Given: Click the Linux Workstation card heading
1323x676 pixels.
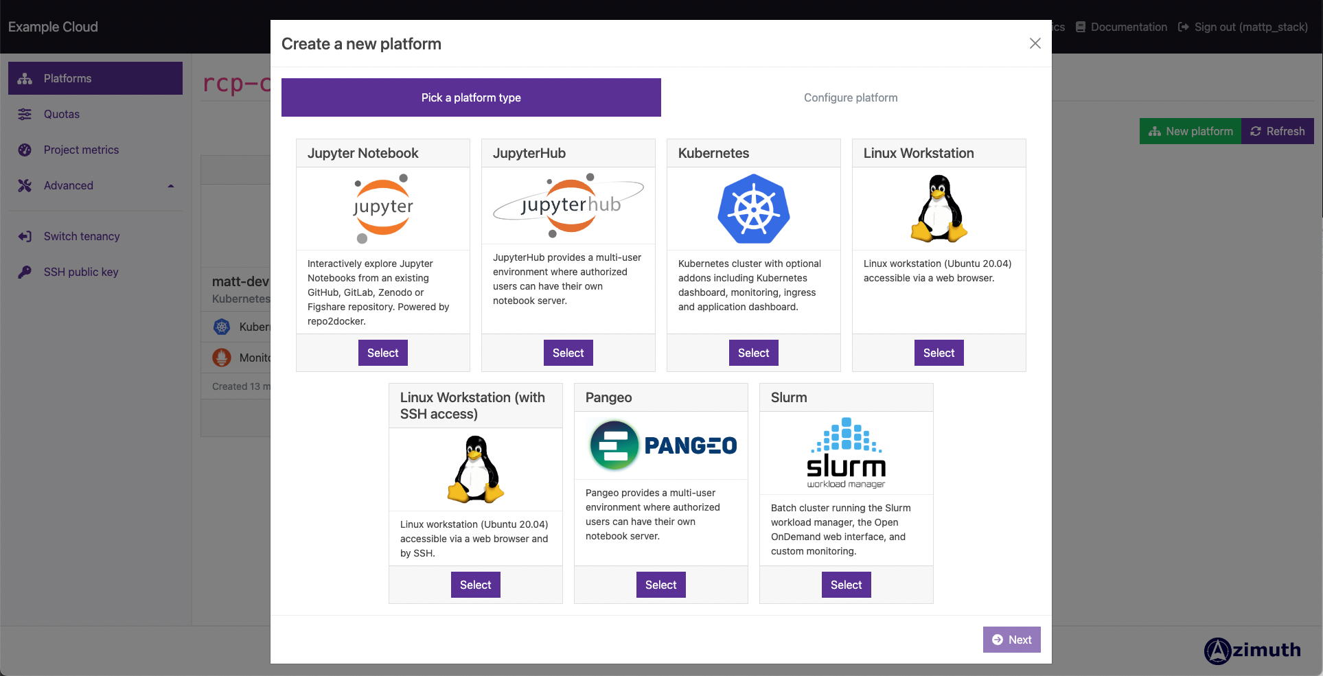Looking at the screenshot, I should tap(919, 153).
